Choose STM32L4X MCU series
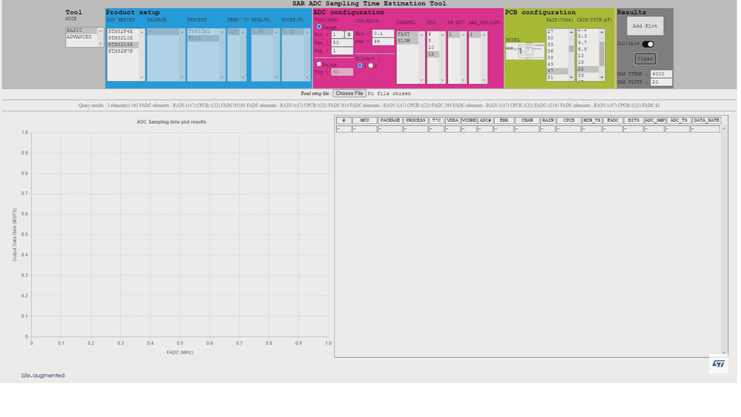The width and height of the screenshot is (741, 417). coord(123,45)
